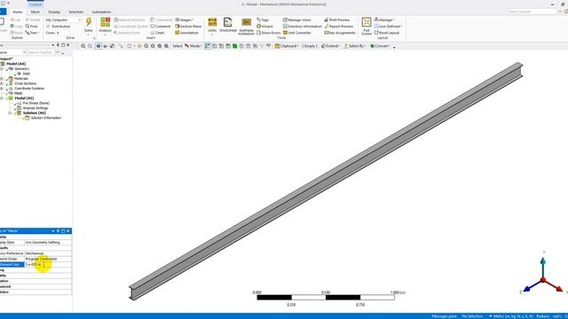Screen dimensions: 568x319
Task: Open the Manage layout dropdown
Action: pos(383,19)
